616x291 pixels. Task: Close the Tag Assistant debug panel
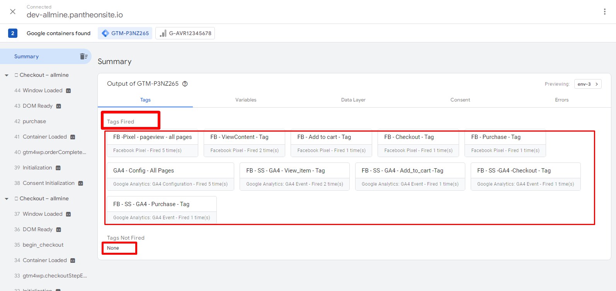tap(13, 12)
